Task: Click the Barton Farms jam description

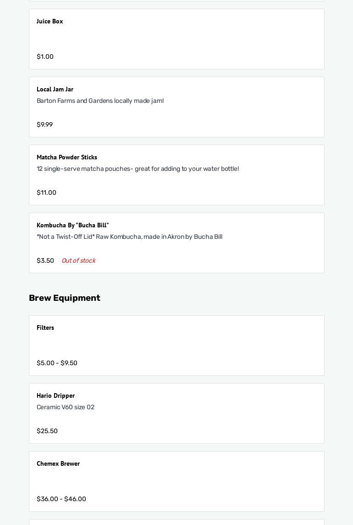Action: pos(100,101)
